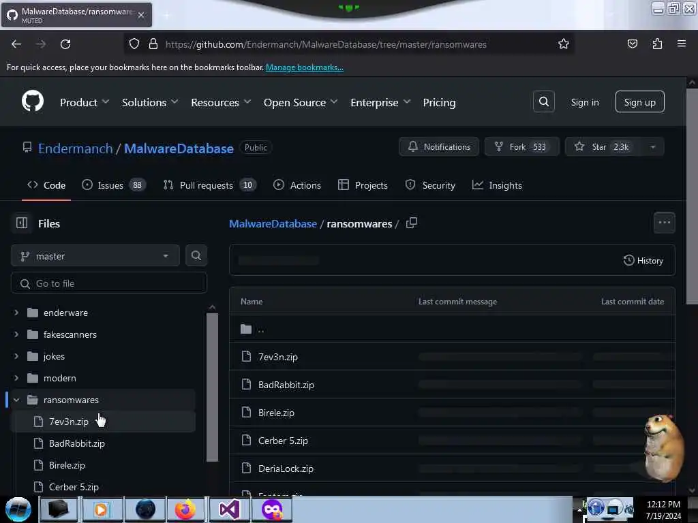This screenshot has height=523, width=698.
Task: Click Sign in
Action: [584, 102]
